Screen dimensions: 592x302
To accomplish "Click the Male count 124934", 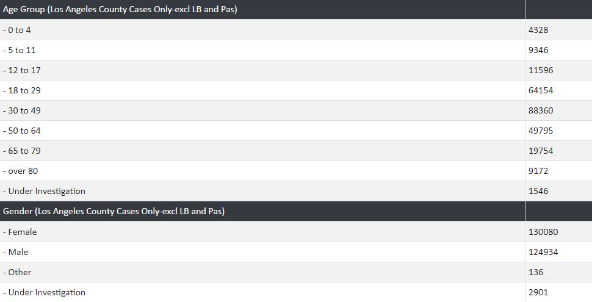I will (543, 252).
